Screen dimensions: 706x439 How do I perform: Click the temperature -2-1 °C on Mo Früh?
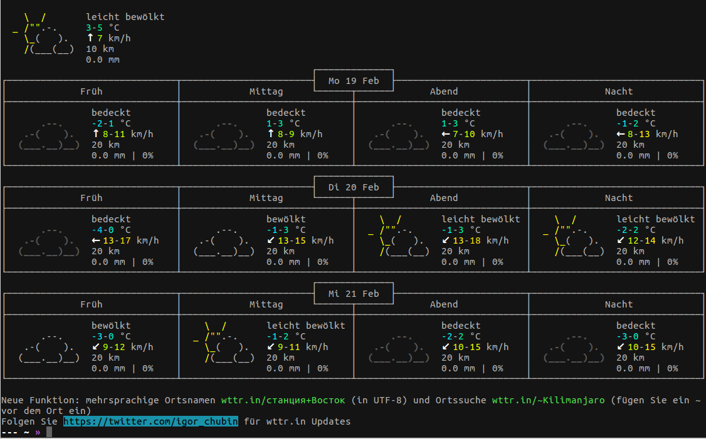[111, 123]
